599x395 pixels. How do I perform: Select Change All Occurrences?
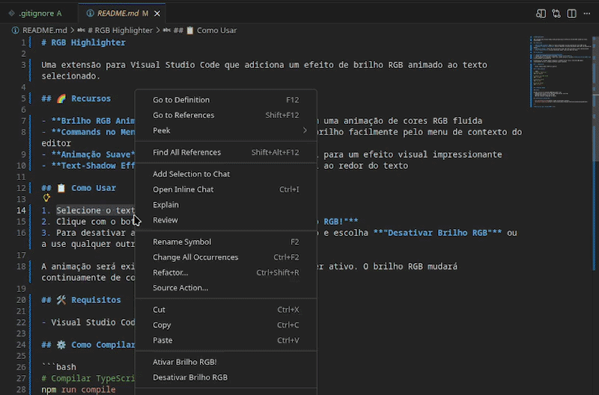point(226,257)
